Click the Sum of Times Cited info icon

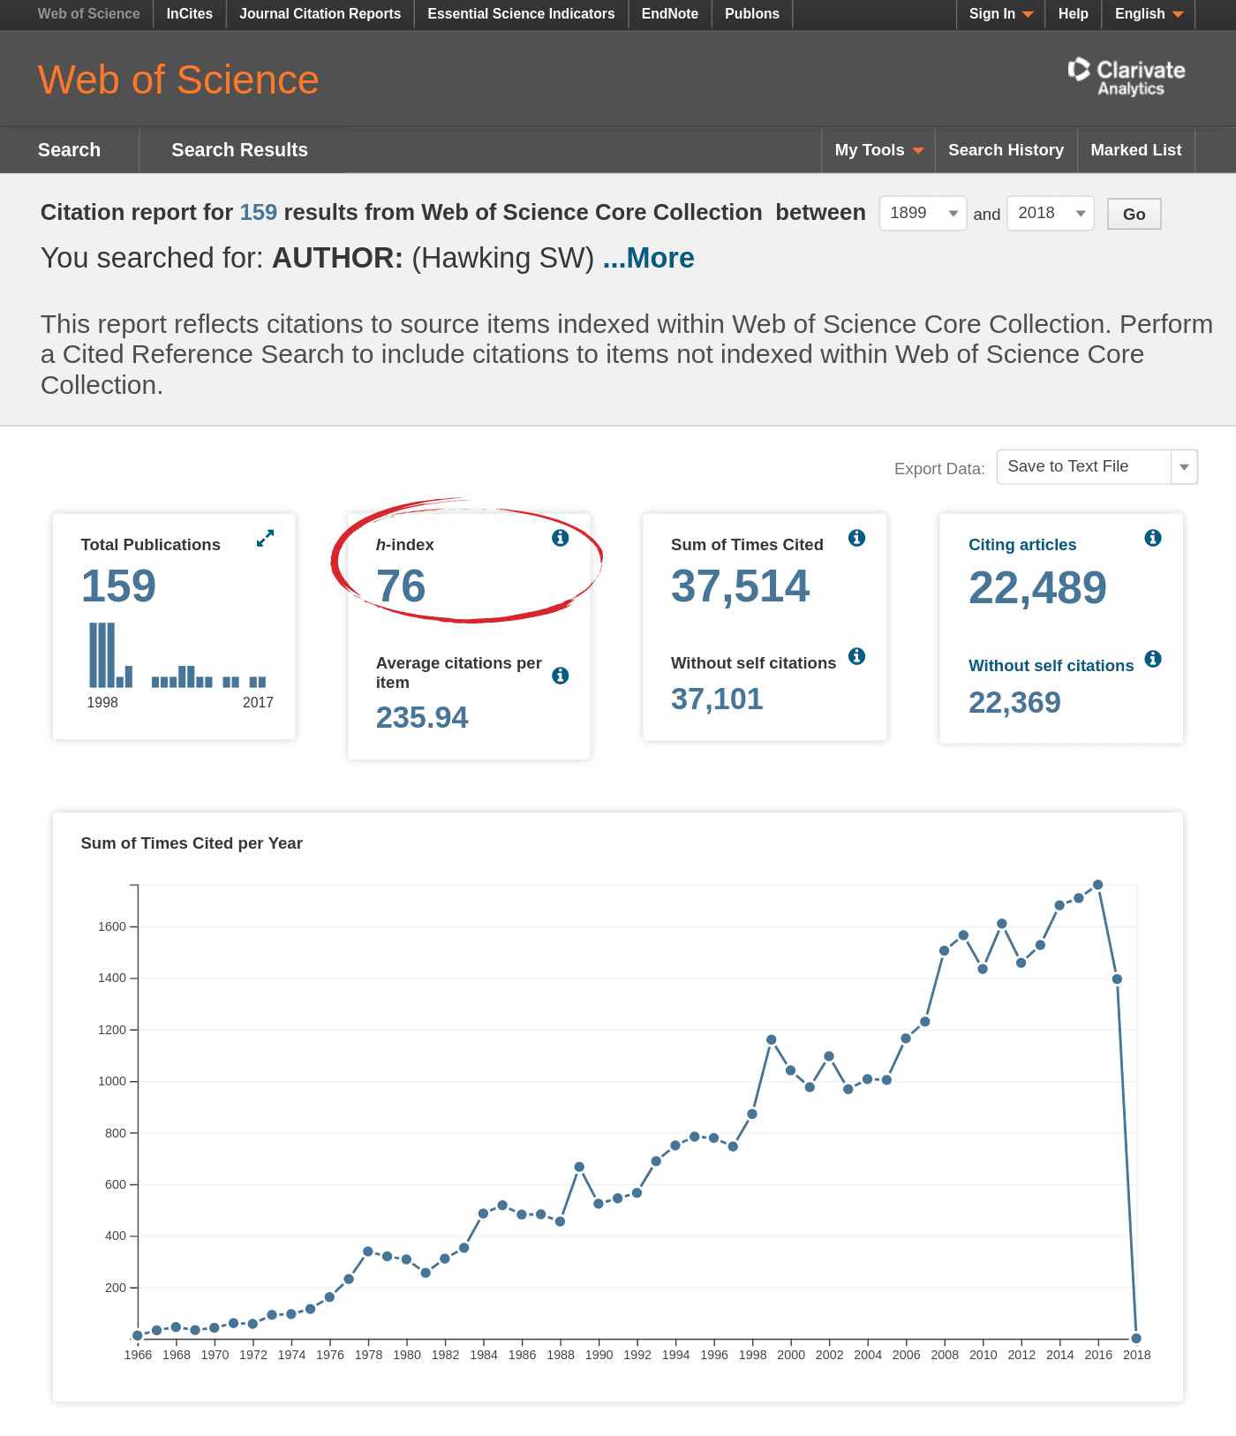(x=856, y=538)
